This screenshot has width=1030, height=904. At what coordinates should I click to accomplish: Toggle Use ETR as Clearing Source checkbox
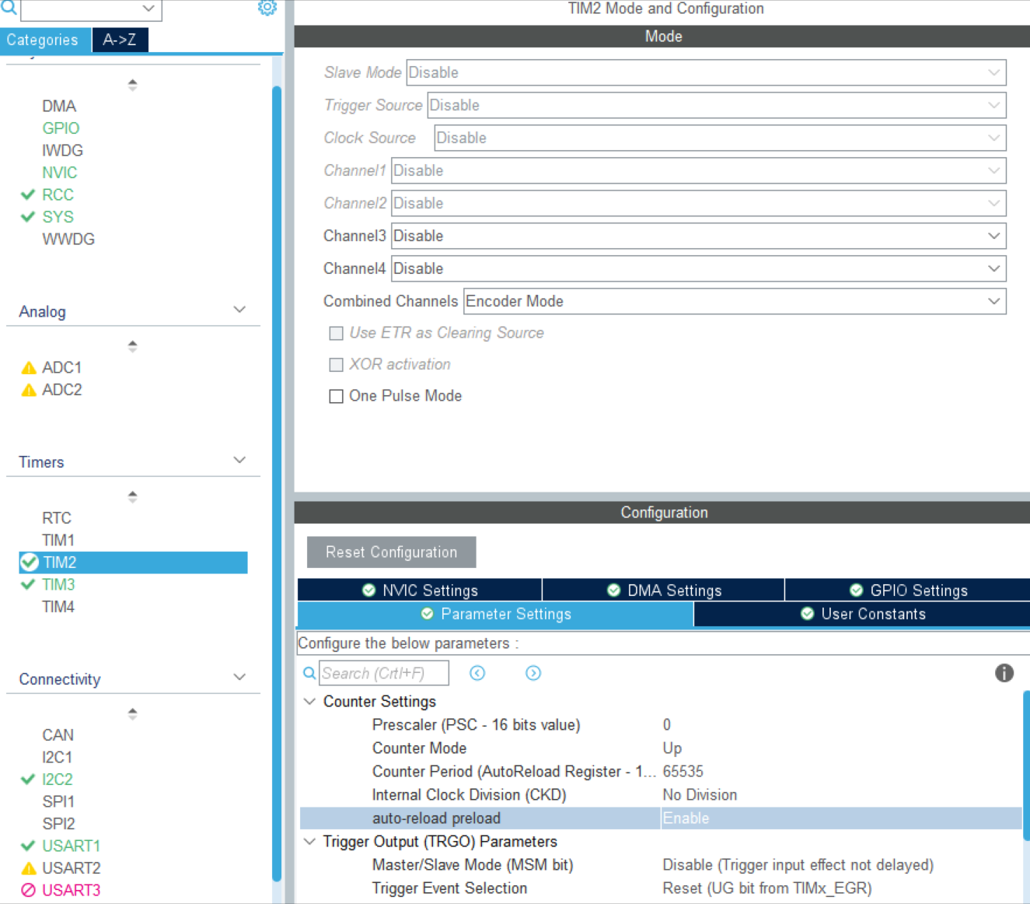pos(337,334)
